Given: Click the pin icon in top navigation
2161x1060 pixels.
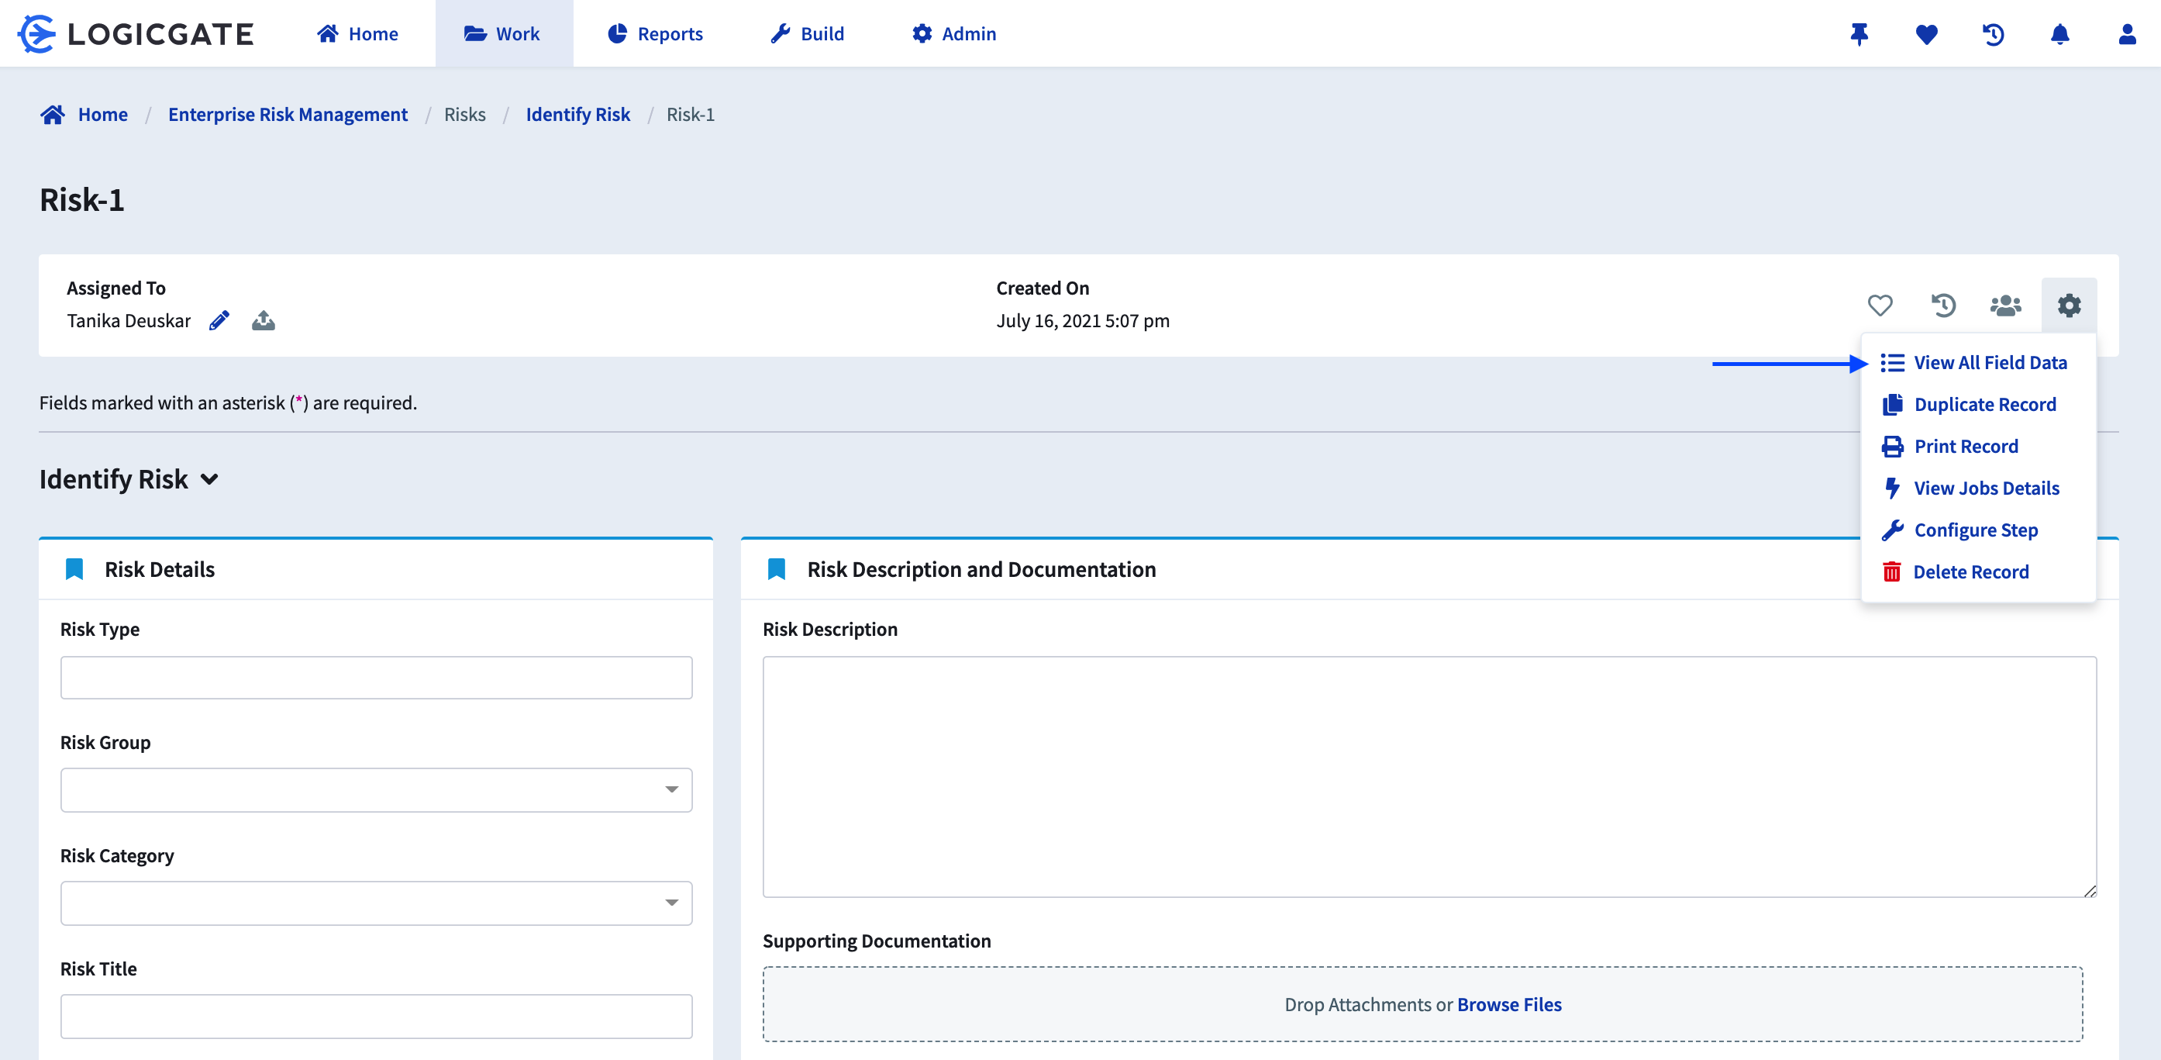Looking at the screenshot, I should click(x=1859, y=33).
